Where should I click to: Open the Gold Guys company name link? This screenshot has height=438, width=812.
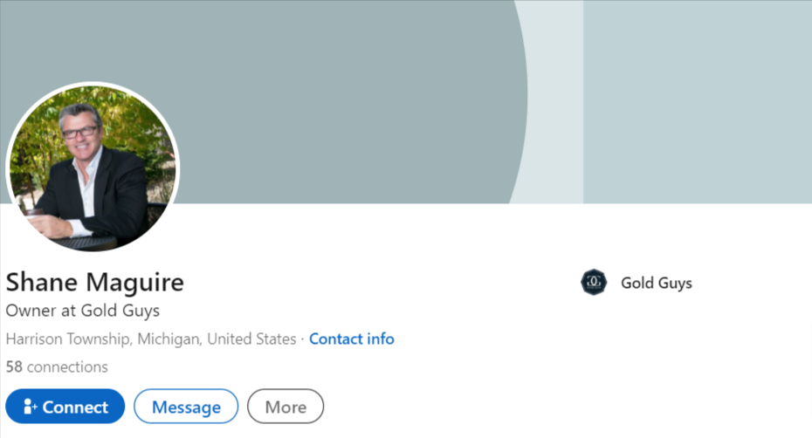click(x=657, y=283)
